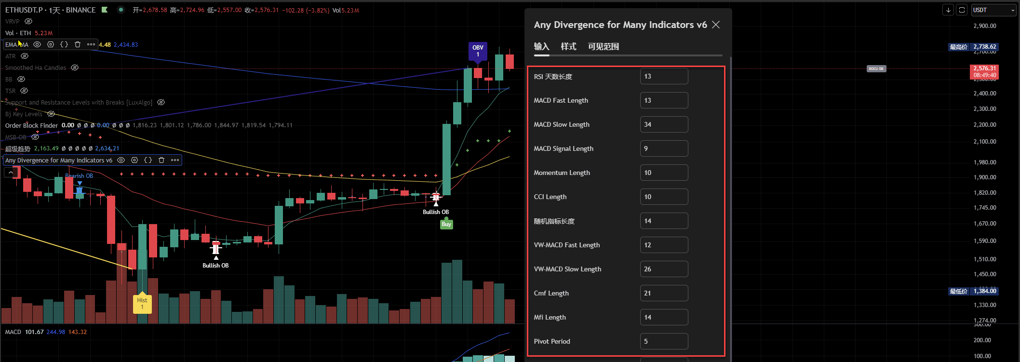Image resolution: width=1020 pixels, height=362 pixels.
Task: View Any Divergence source code
Action: [148, 160]
